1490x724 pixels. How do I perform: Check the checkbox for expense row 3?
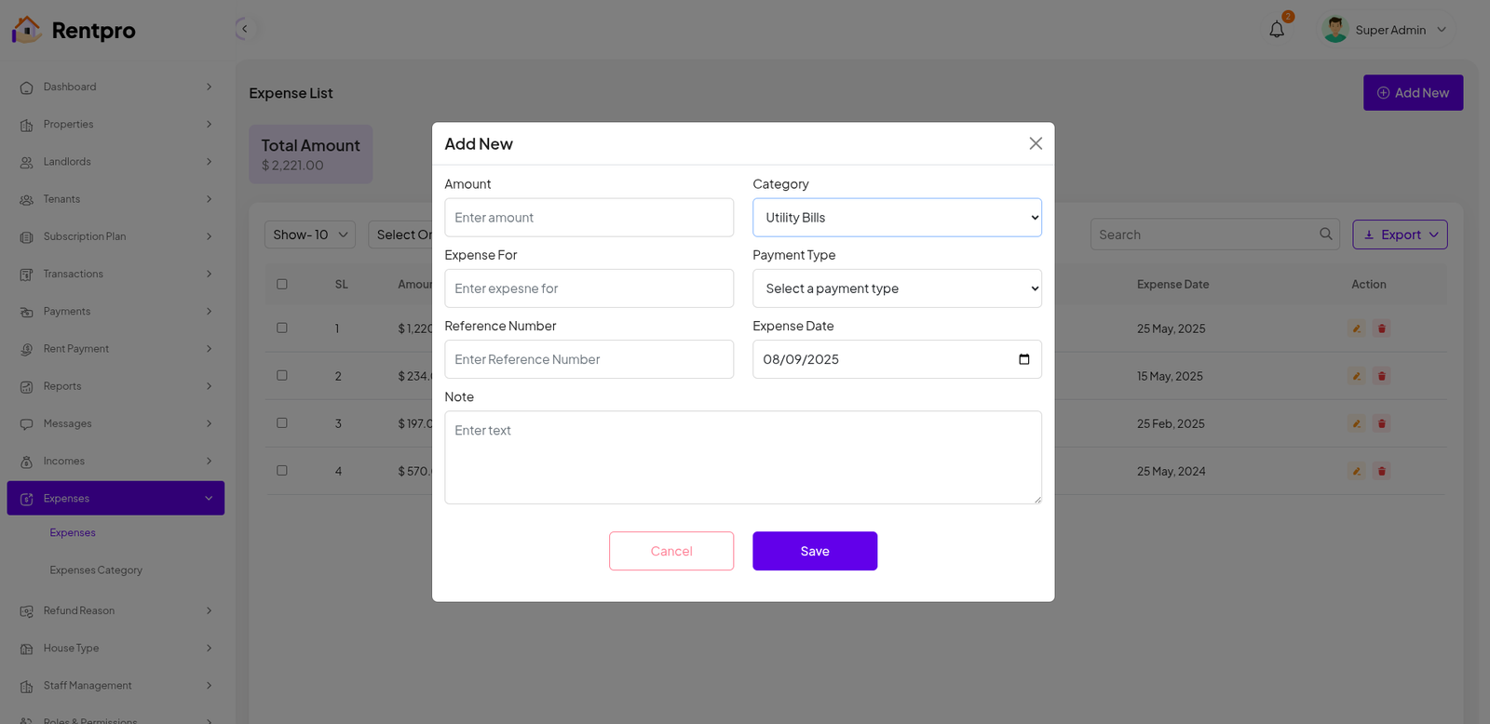[282, 423]
